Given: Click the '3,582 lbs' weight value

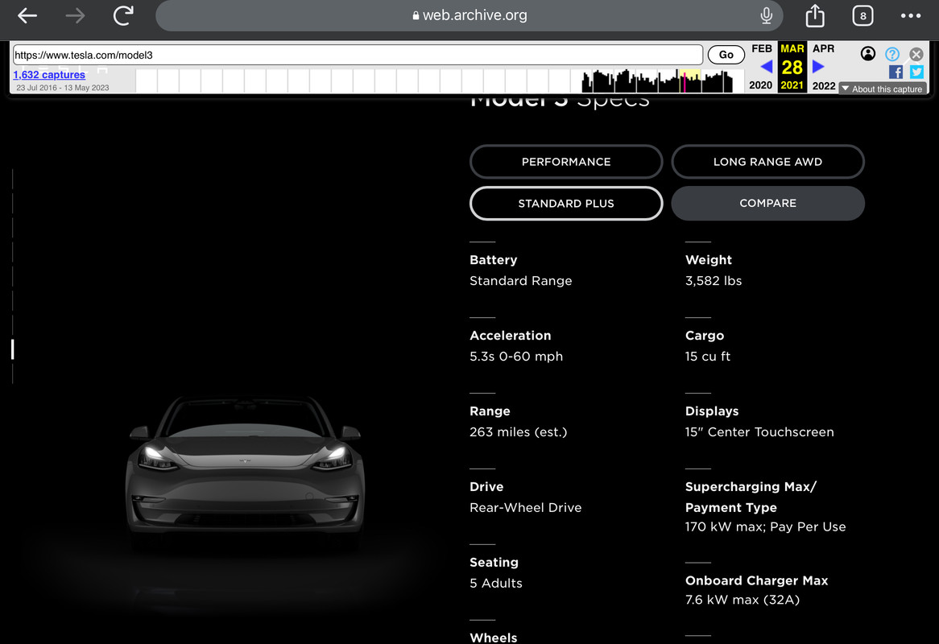Looking at the screenshot, I should 714,281.
